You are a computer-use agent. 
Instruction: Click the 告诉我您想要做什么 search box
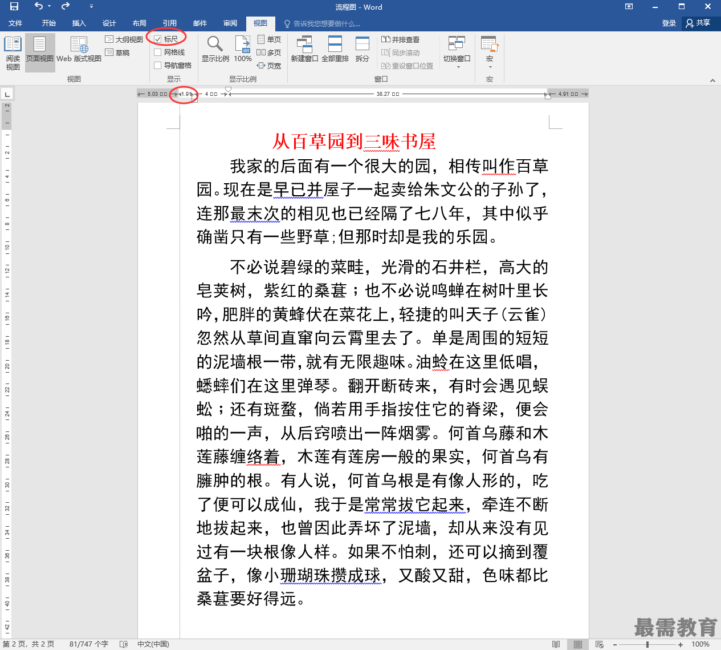323,23
